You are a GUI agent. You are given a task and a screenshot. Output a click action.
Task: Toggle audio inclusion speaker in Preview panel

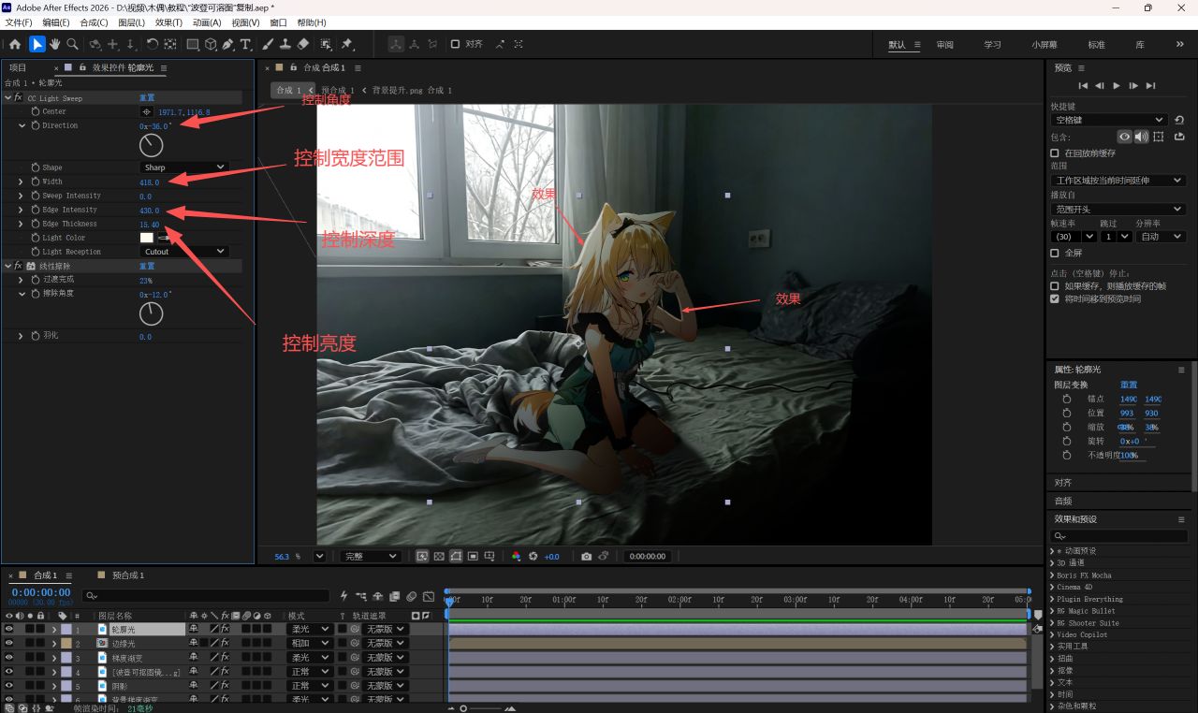tap(1141, 137)
